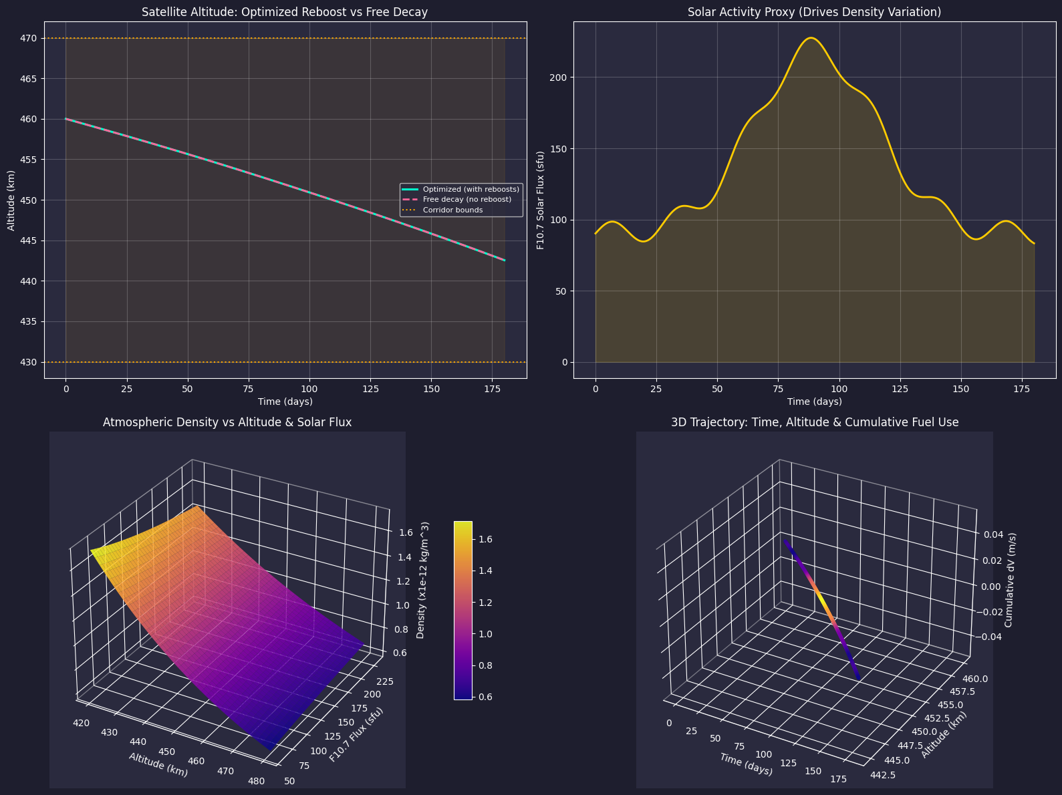Screen dimensions: 1062x795
Task: Click the 0.04 tick on cumulative dV axis
Action: click(x=992, y=534)
